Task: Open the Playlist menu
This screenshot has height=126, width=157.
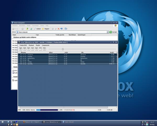Action: pos(38,45)
